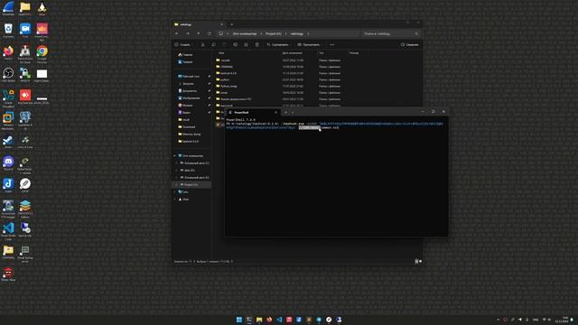
Task: Switch Explorer to large thumbnails view layout
Action: pos(420,261)
